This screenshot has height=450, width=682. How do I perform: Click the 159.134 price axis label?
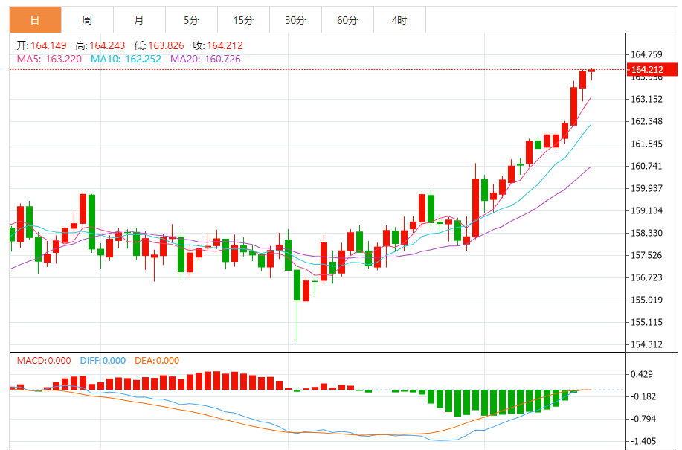pyautogui.click(x=647, y=211)
